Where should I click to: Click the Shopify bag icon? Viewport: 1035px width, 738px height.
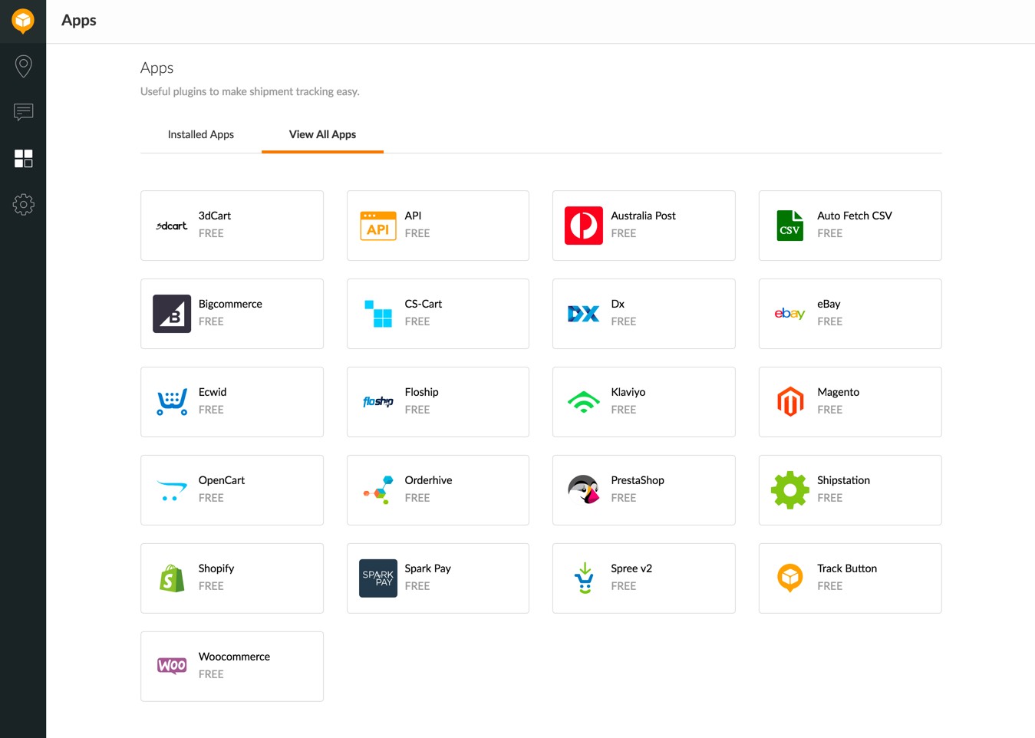click(x=172, y=578)
